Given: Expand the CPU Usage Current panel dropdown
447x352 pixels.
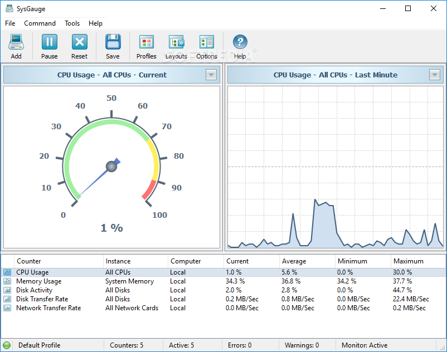Looking at the screenshot, I should [x=211, y=75].
